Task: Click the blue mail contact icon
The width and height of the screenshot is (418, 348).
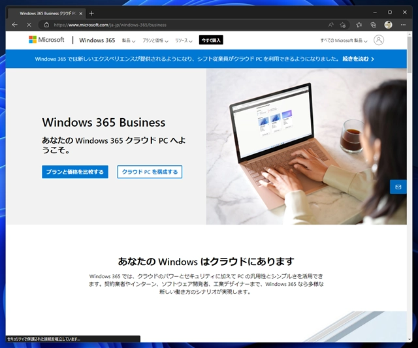Action: click(398, 187)
